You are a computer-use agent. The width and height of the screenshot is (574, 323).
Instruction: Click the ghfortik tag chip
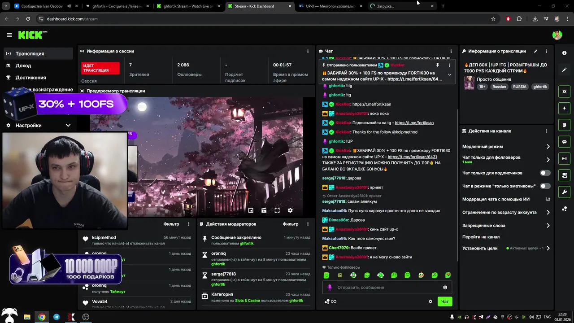coord(540,87)
